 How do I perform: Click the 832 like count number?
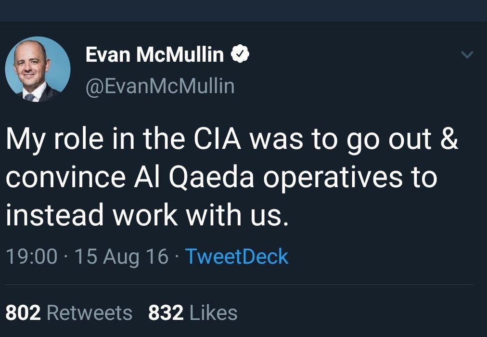click(166, 313)
